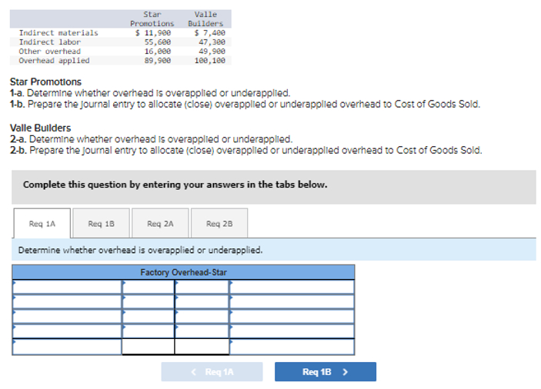Select first row right label cell
Viewport: 541px width, 389px height.
tap(292, 287)
